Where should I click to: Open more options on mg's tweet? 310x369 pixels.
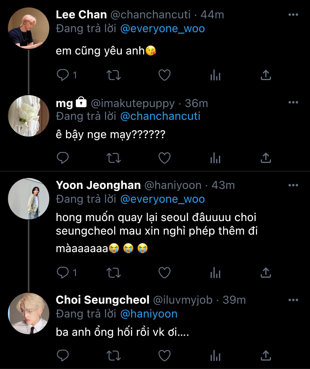[293, 103]
